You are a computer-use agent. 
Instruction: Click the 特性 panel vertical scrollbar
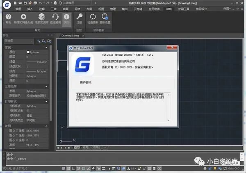click(50, 83)
